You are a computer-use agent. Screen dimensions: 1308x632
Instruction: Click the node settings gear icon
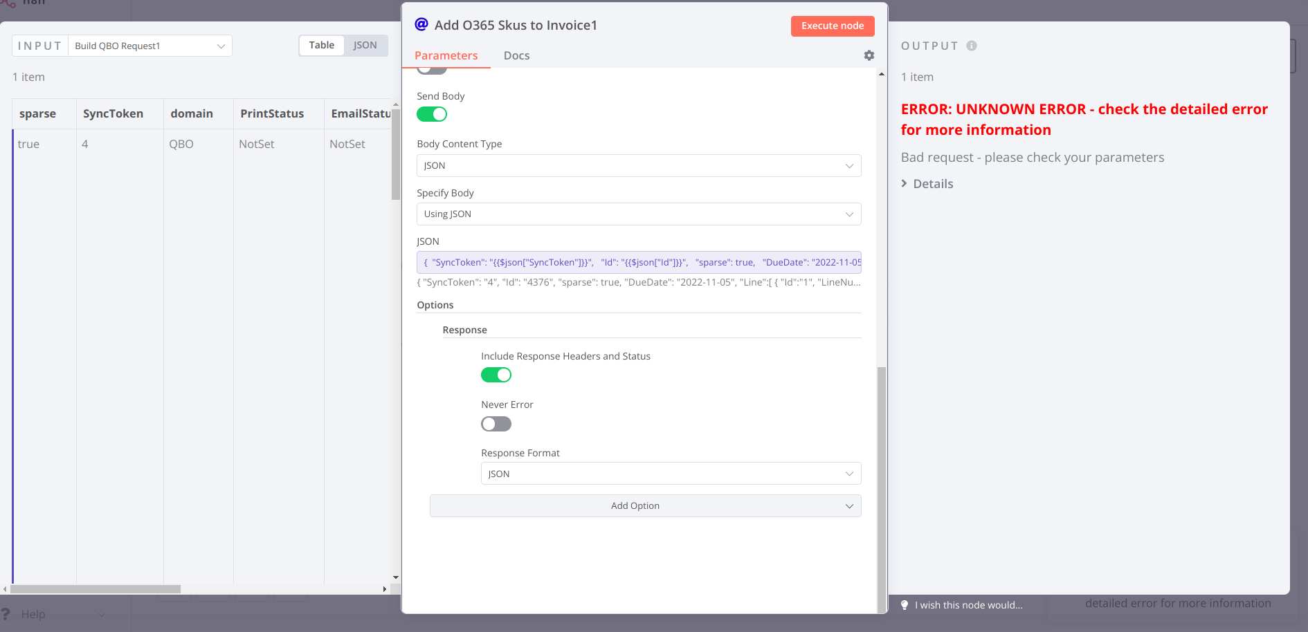(869, 55)
